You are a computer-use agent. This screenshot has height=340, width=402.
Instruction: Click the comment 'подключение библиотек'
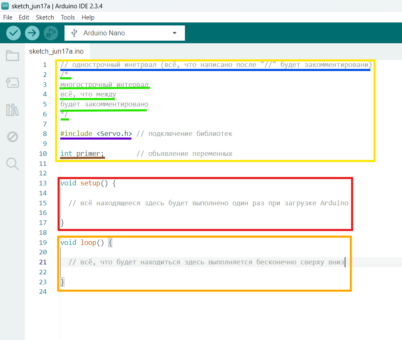pos(190,133)
